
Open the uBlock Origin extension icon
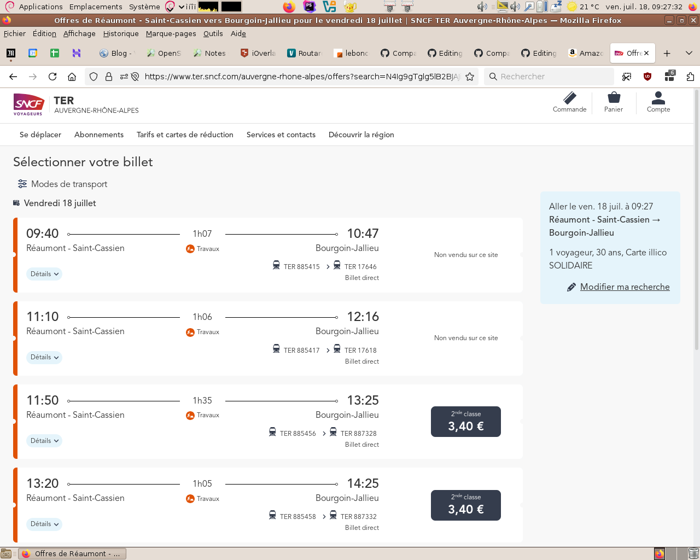[x=647, y=77]
